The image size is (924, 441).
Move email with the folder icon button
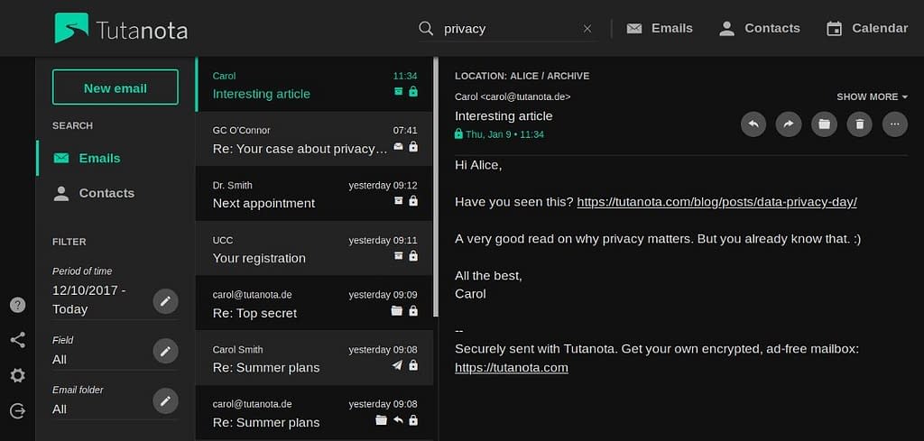[824, 124]
